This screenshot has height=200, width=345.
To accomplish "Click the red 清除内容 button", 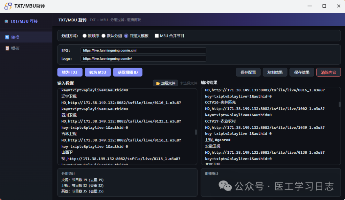I will click(x=328, y=72).
